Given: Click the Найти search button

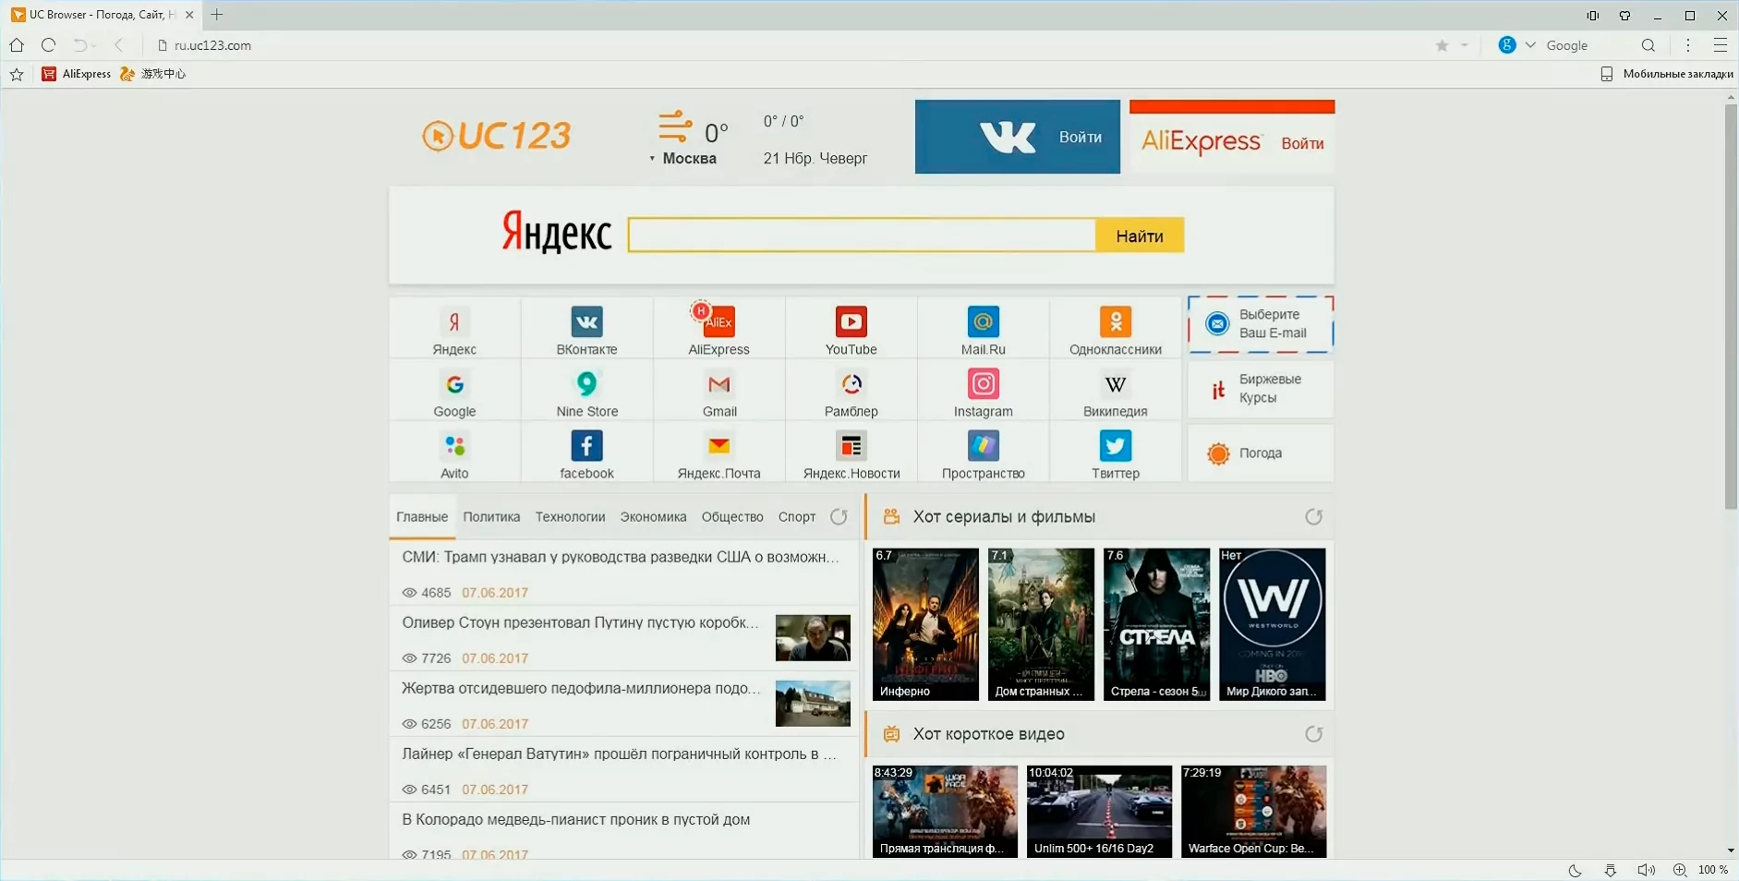Looking at the screenshot, I should click(1140, 235).
